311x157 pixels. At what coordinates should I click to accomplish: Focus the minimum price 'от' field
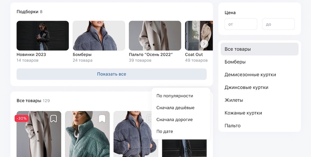241,24
